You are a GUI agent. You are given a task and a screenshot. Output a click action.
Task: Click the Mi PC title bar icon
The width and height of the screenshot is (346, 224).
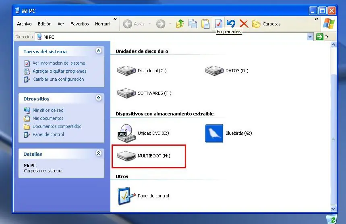17,10
